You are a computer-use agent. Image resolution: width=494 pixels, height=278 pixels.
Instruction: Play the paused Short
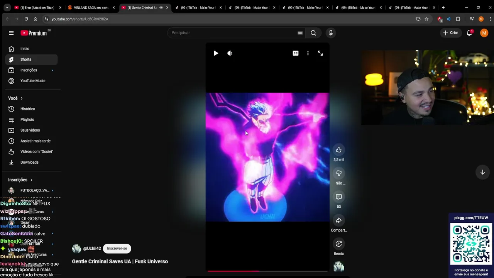(x=216, y=53)
